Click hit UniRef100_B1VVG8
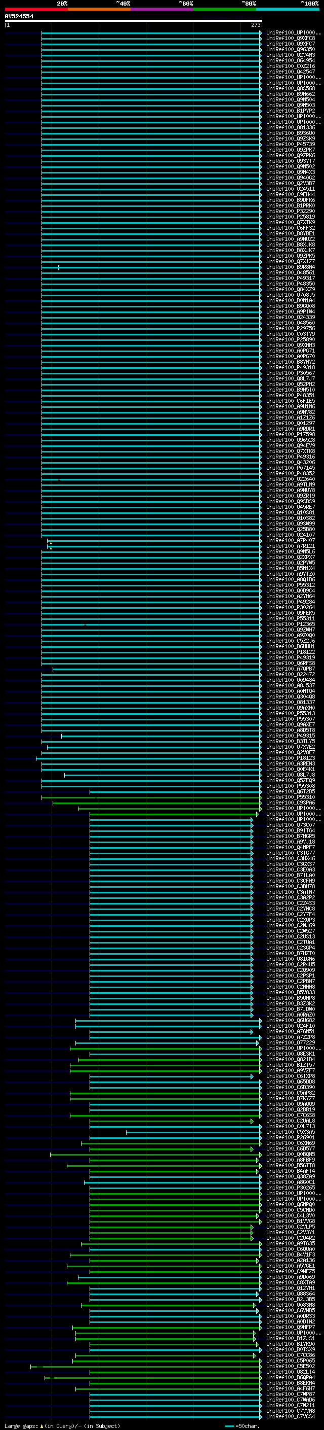 click(291, 1222)
